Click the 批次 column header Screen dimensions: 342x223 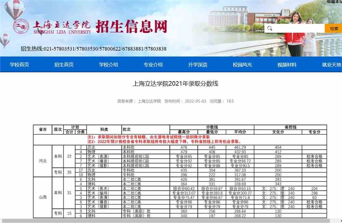click(x=146, y=129)
